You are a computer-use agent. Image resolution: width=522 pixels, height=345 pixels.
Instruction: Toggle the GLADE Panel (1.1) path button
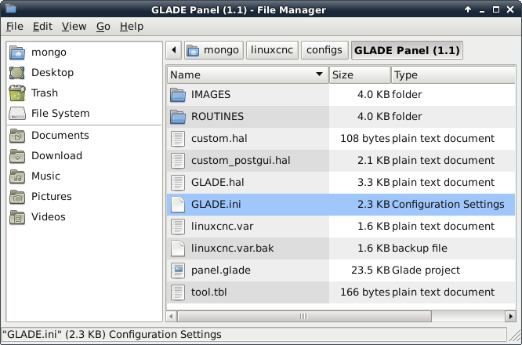(407, 50)
